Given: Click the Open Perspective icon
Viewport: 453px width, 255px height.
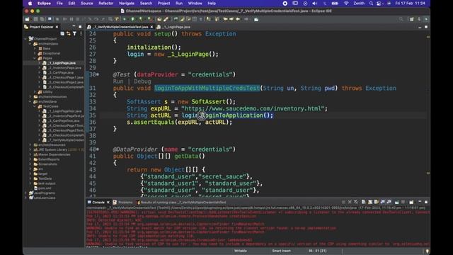Looking at the screenshot, I should tap(412, 19).
